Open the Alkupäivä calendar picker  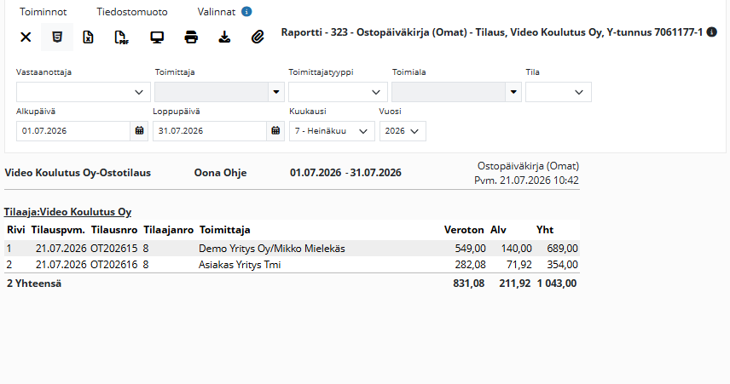tap(139, 131)
